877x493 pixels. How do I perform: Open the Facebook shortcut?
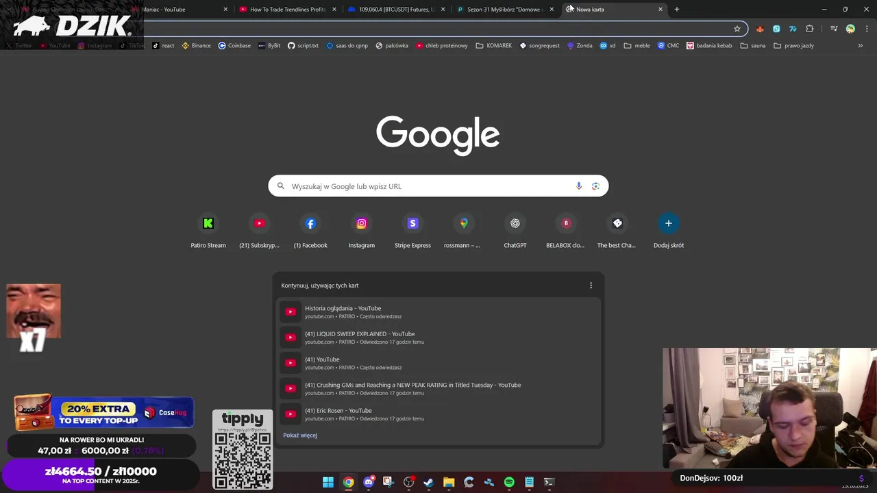coord(310,231)
